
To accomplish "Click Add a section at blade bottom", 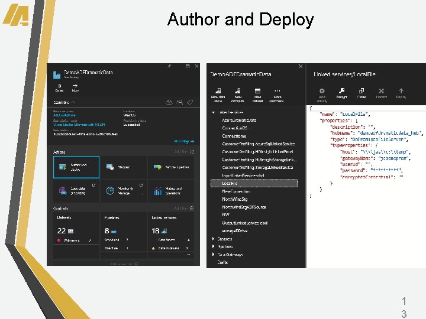I will 124,263.
